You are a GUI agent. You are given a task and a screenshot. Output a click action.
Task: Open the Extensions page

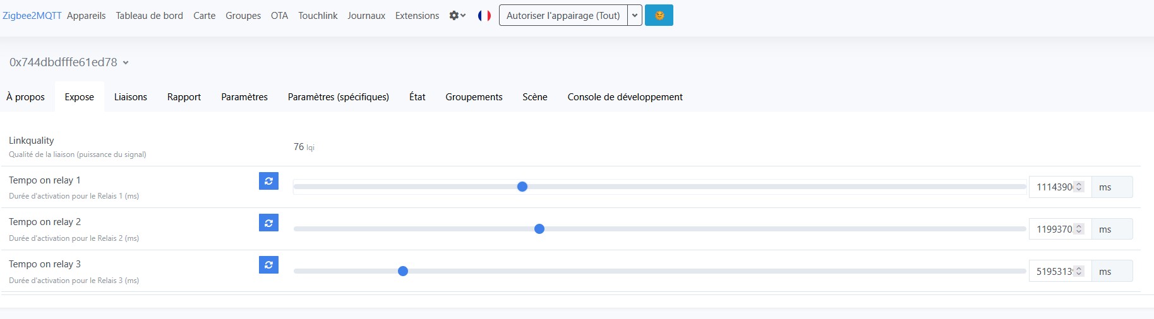click(418, 16)
